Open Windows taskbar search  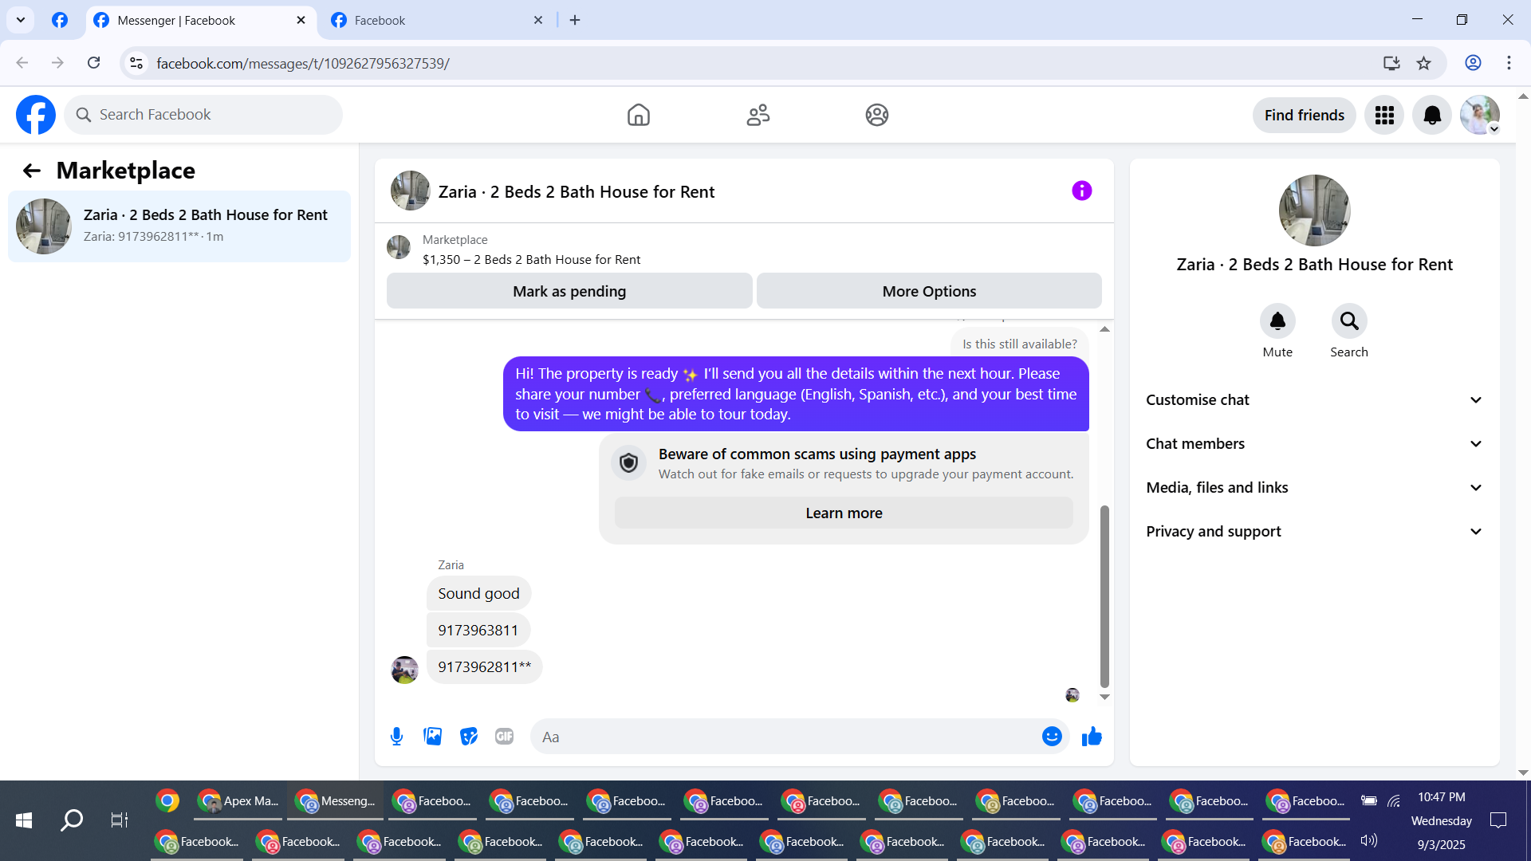coord(72,820)
